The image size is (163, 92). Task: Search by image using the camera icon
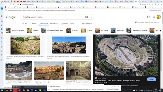[x=86, y=17]
